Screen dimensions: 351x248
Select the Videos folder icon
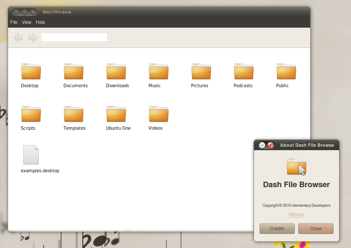[158, 114]
